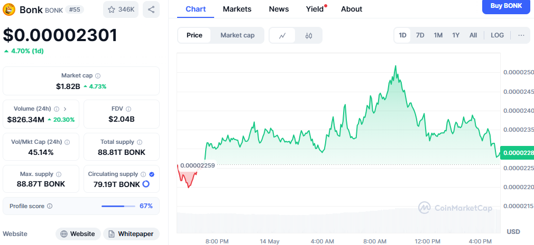Add Bonk to watchlist with star button
The width and height of the screenshot is (534, 245).
point(121,9)
